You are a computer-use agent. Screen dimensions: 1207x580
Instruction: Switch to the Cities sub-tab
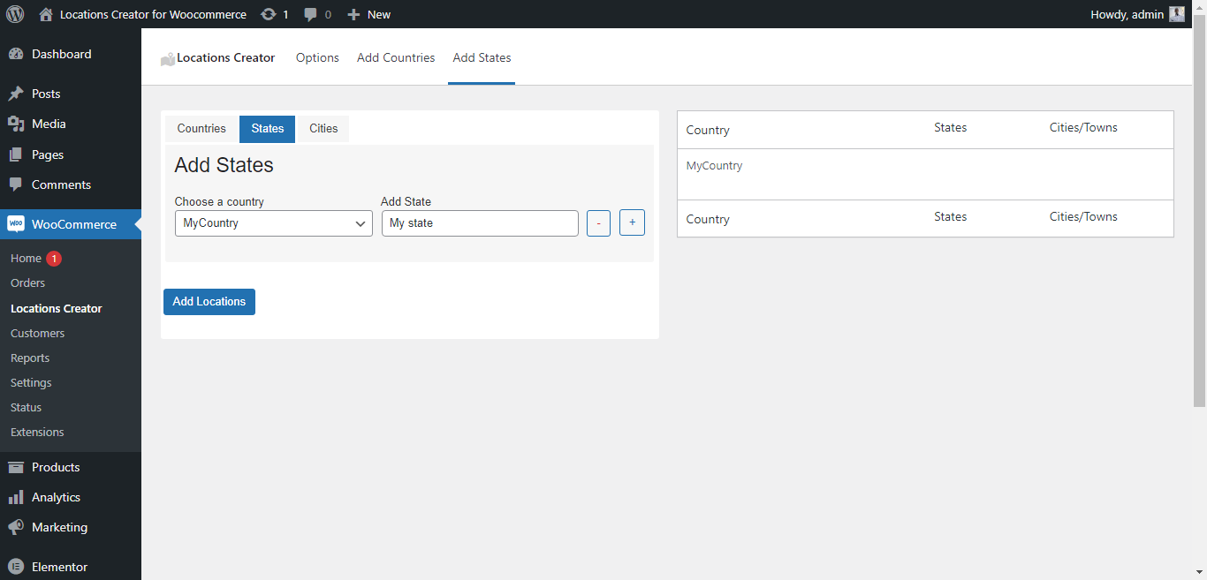[x=323, y=129]
